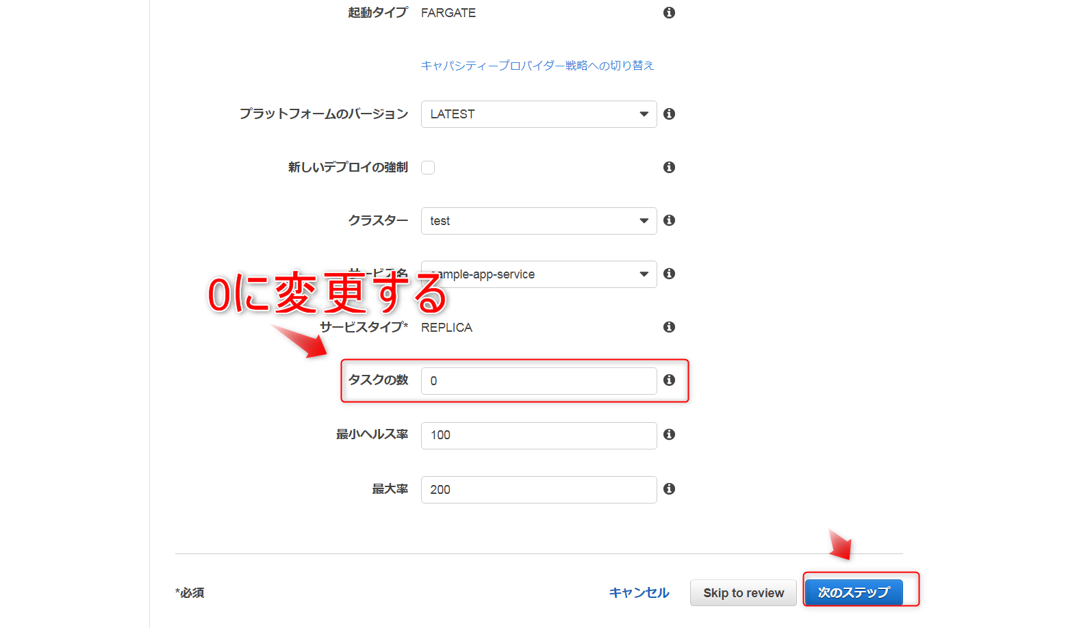Click the FARGATE launch type text
Screen dimensions: 1066x628
(x=448, y=13)
